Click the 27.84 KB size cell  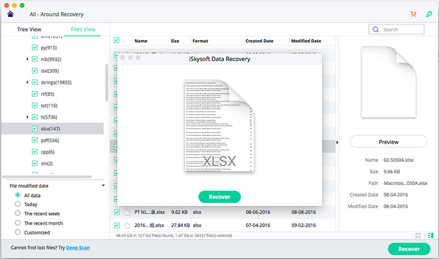[181, 226]
